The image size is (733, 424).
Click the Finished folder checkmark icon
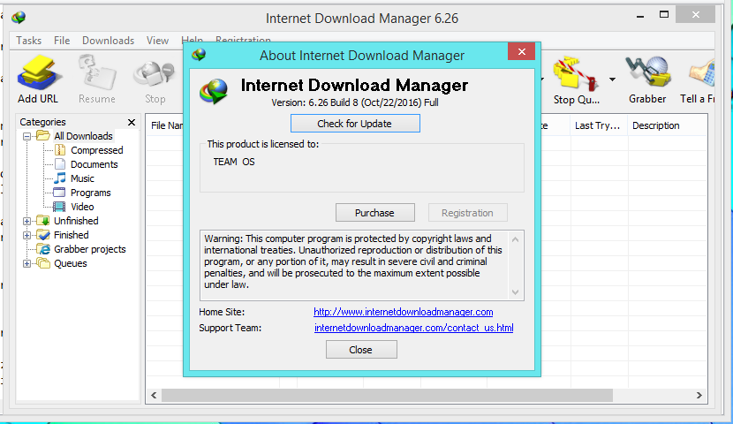point(43,234)
